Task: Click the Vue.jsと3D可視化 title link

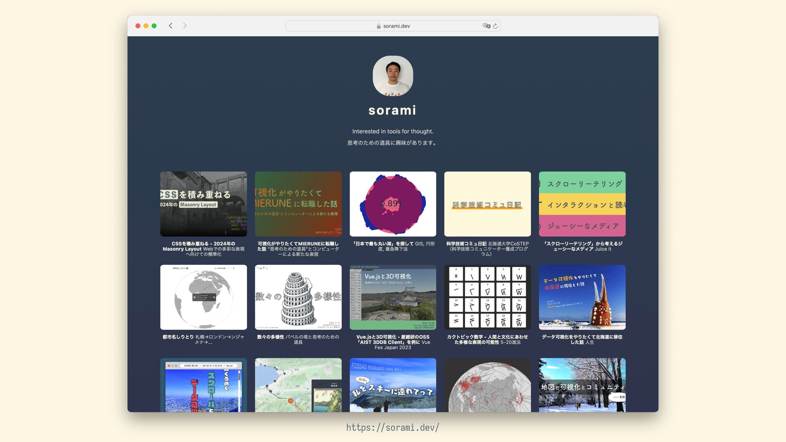Action: (393, 337)
